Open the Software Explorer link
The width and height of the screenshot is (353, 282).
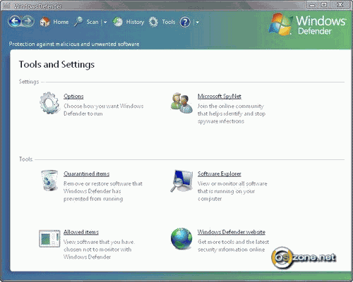coord(220,174)
